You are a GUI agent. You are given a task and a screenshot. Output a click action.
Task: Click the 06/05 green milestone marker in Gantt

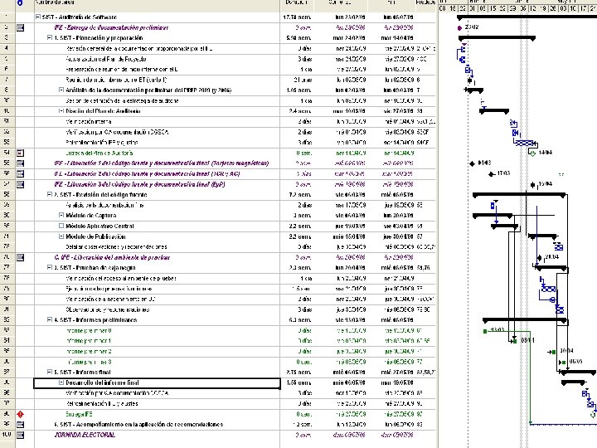pos(563,362)
